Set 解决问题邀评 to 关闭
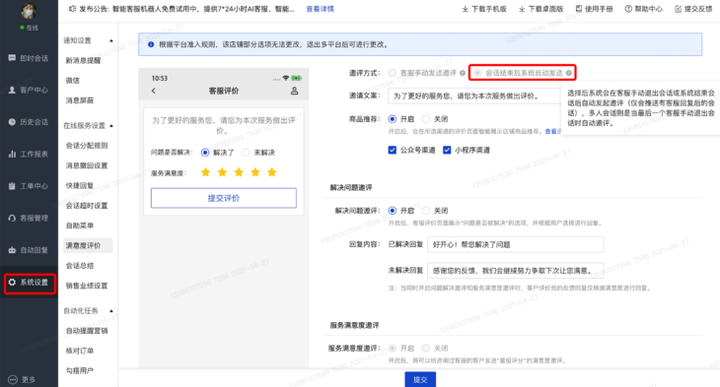This screenshot has height=387, width=720. pyautogui.click(x=426, y=211)
